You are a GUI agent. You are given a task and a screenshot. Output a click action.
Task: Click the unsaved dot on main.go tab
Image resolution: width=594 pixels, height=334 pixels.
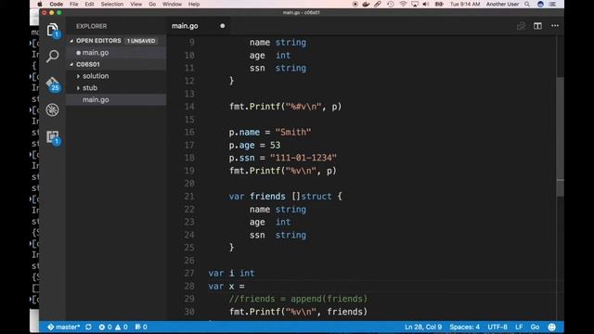click(223, 26)
